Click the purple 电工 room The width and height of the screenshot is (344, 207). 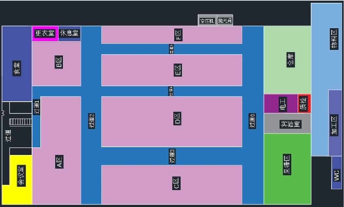pos(281,104)
